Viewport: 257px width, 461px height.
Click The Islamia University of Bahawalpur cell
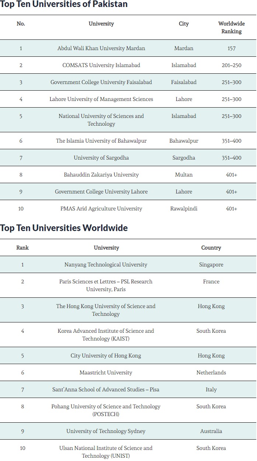[x=101, y=141]
